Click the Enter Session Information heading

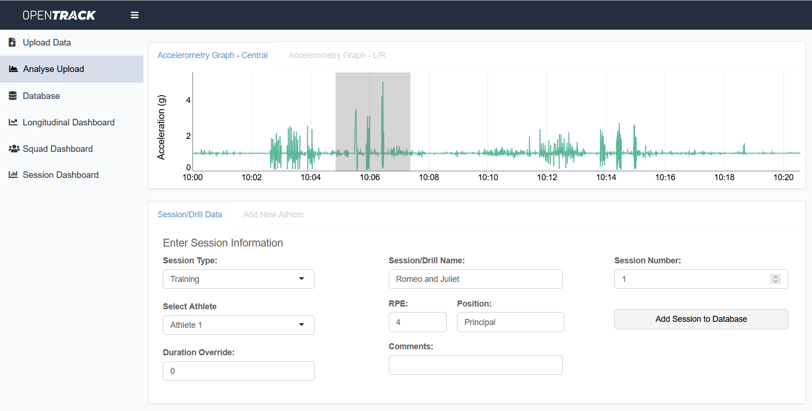pyautogui.click(x=223, y=243)
